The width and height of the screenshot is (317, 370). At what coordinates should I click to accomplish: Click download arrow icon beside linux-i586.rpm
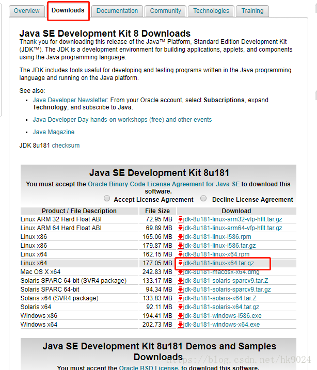(x=181, y=237)
